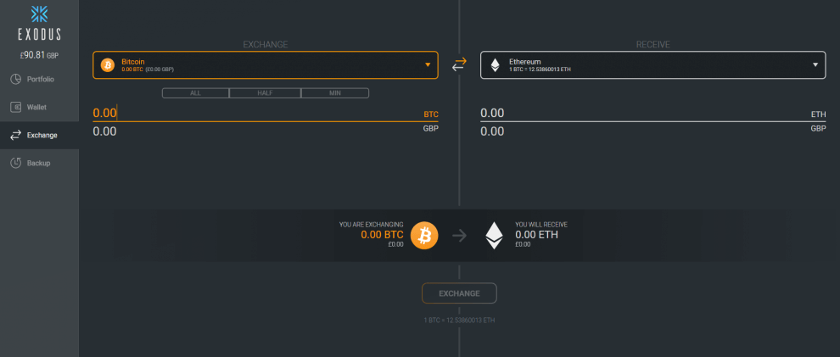Viewport: 840px width, 357px height.
Task: Click the RECEIVE column heading
Action: click(x=653, y=44)
